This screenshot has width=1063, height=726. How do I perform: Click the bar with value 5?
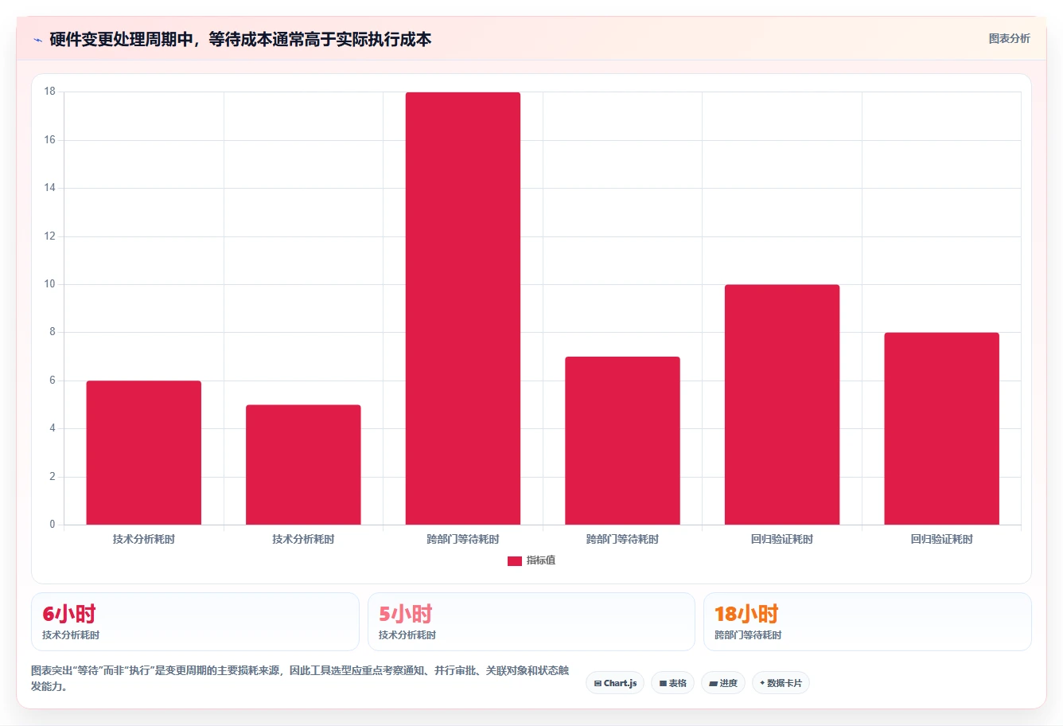coord(303,465)
